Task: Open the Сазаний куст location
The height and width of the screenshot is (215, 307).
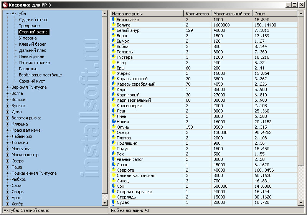Action: pos(32,81)
